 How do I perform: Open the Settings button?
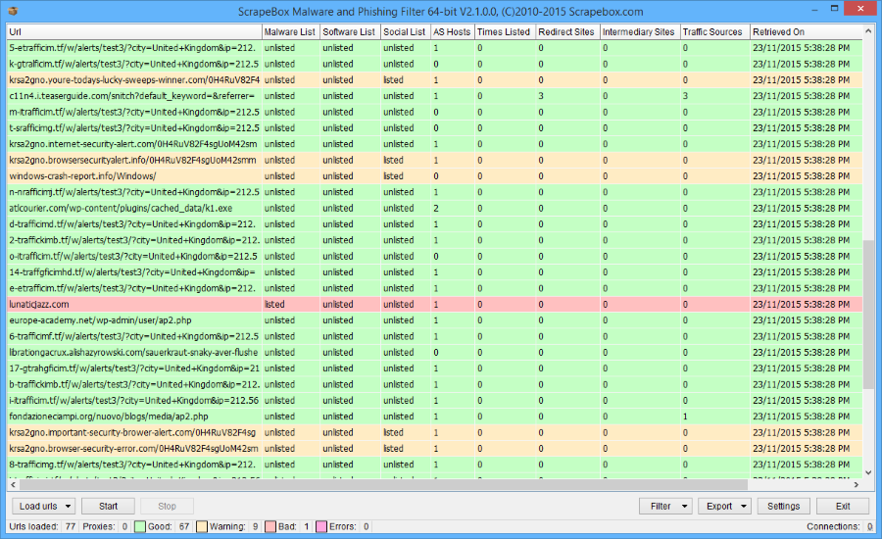point(784,507)
